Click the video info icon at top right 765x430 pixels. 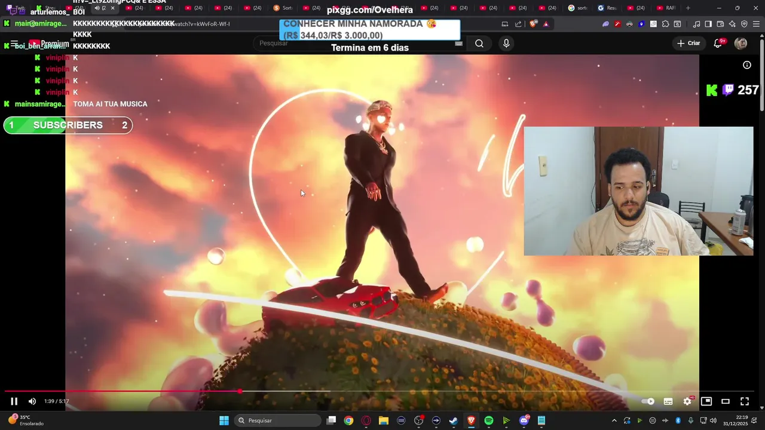(x=747, y=65)
